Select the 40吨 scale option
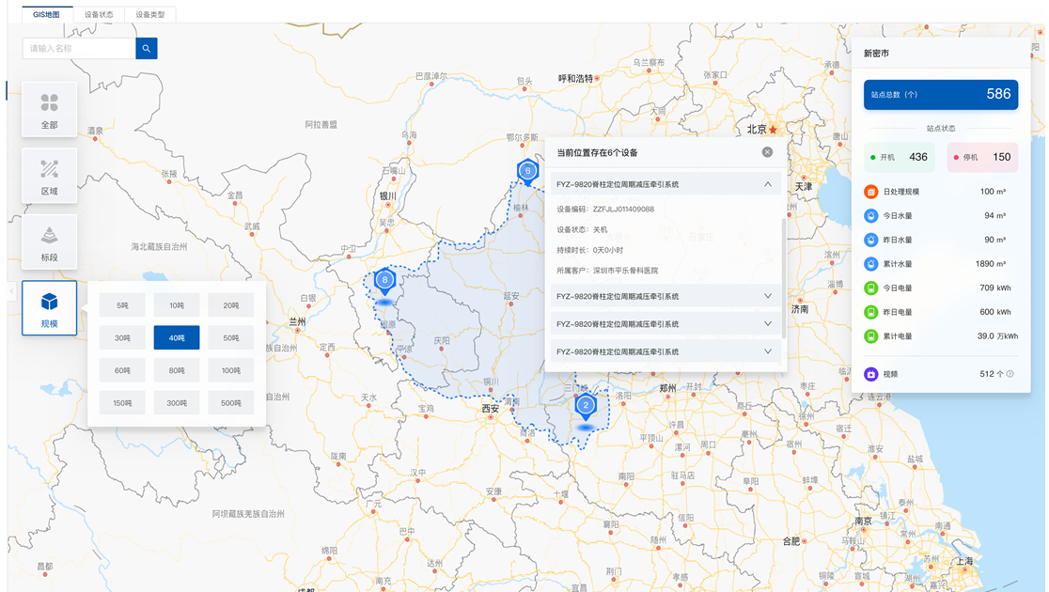 176,337
